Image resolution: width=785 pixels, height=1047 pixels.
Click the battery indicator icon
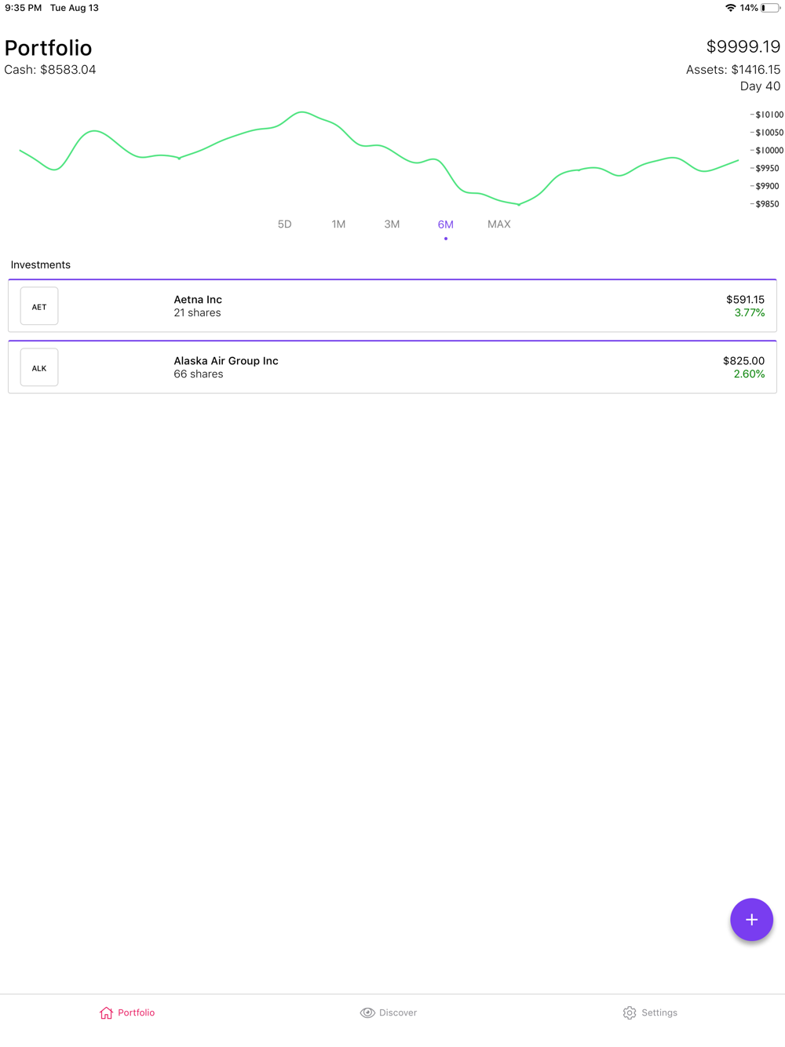[x=770, y=8]
